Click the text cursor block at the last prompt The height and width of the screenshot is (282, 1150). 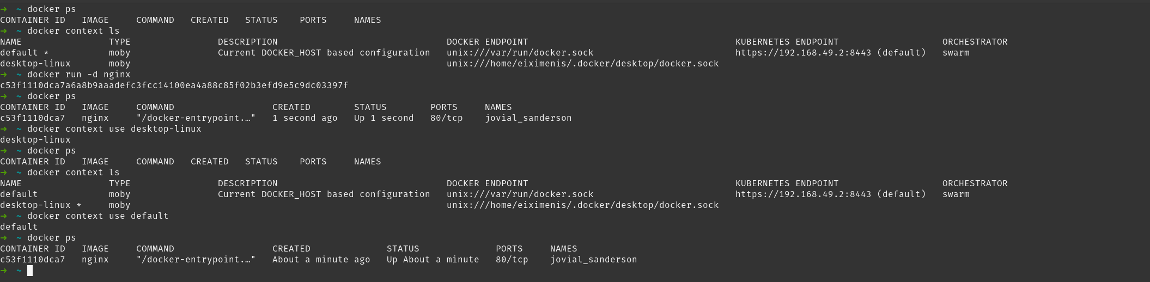coord(30,271)
